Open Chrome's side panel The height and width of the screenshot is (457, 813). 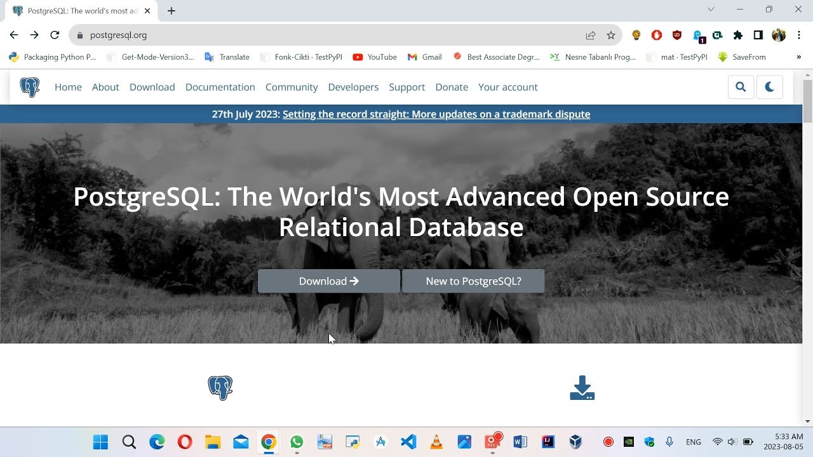tap(758, 36)
